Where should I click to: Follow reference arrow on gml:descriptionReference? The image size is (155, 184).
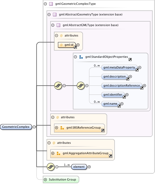coord(142,88)
